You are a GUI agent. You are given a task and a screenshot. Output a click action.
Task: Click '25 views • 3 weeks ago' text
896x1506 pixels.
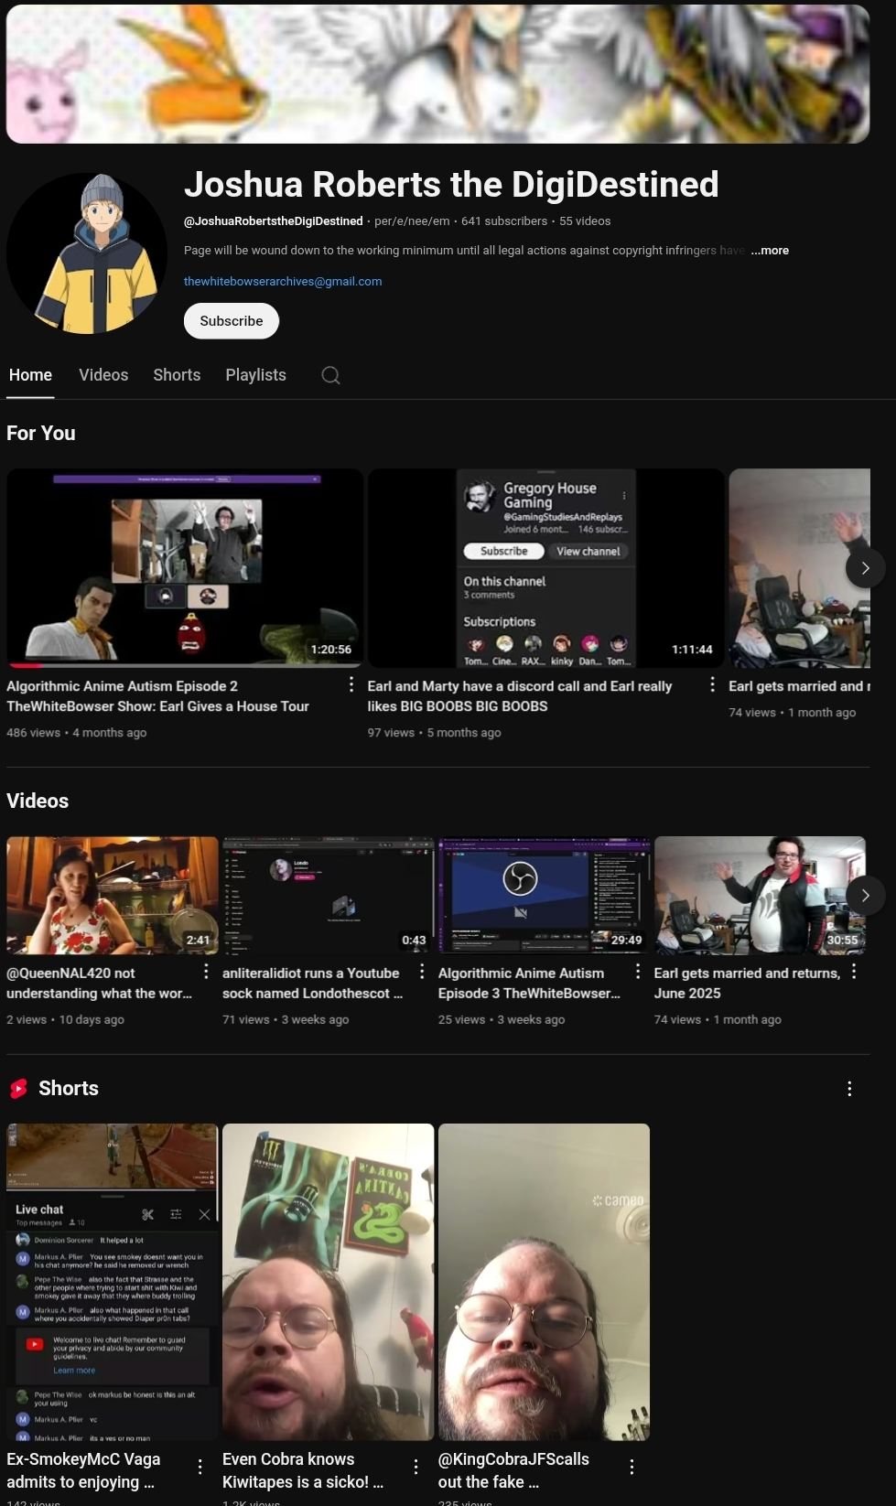coord(502,1020)
